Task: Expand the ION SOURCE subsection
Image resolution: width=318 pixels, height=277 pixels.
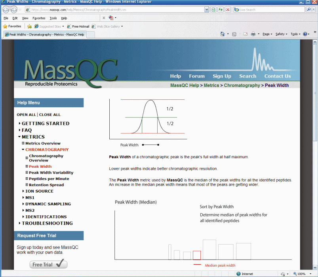Action: (x=23, y=191)
